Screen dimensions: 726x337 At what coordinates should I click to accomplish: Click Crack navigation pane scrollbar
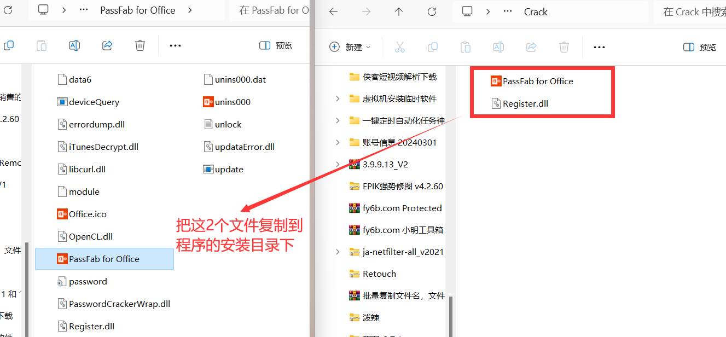451,316
